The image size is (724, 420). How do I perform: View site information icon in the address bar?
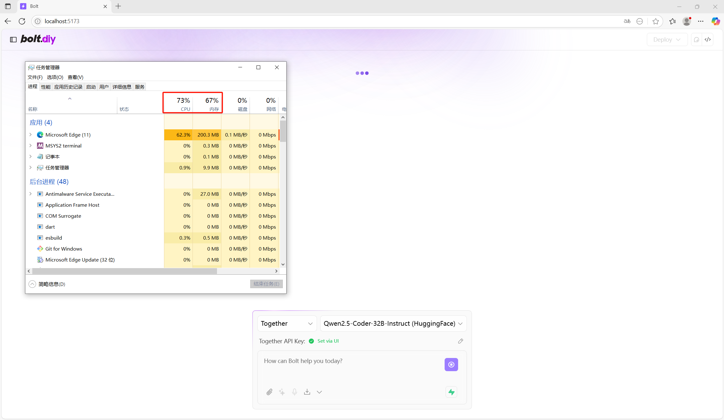tap(38, 21)
